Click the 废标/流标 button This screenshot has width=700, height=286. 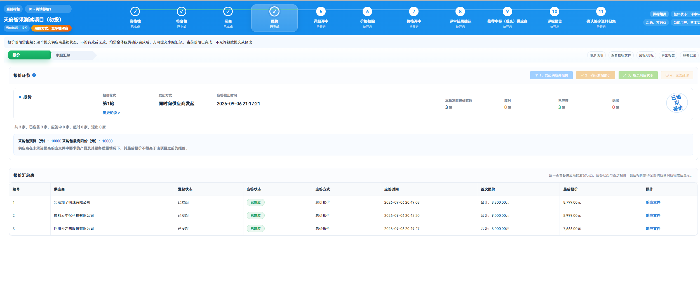coord(646,56)
